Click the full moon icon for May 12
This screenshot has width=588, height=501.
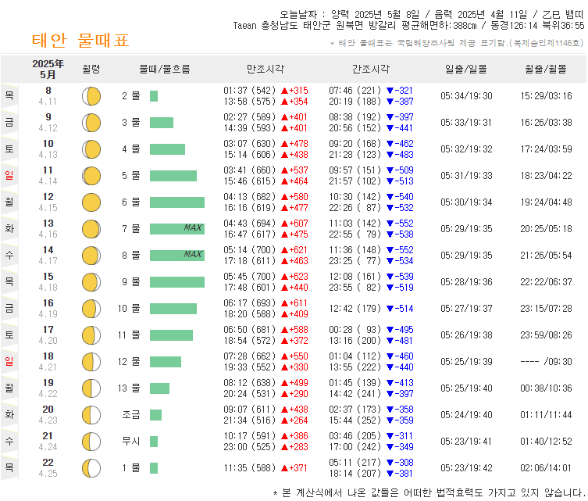pos(91,202)
